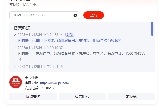160x106 pixels.
Task: Click the 物流追踪 section heading
Action: [22, 28]
